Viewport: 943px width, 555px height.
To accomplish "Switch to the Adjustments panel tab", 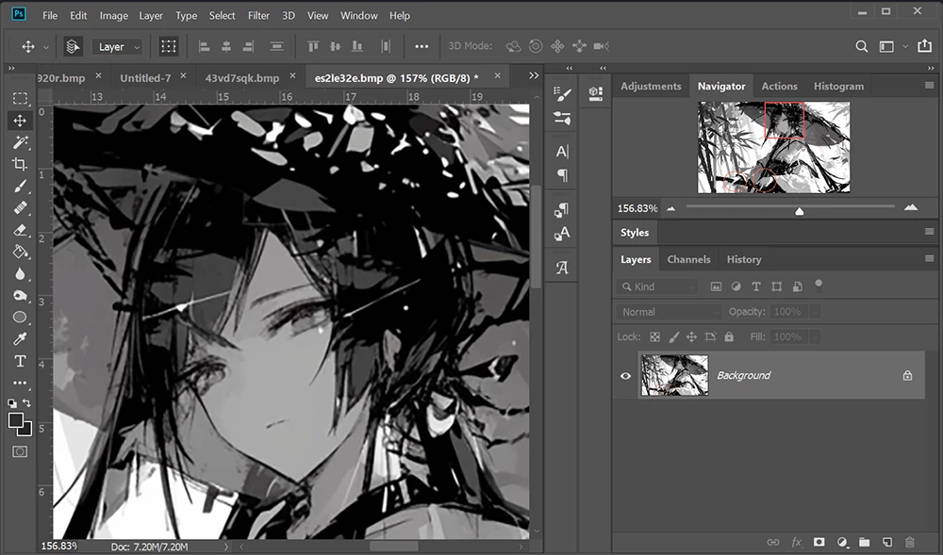I will [x=651, y=86].
